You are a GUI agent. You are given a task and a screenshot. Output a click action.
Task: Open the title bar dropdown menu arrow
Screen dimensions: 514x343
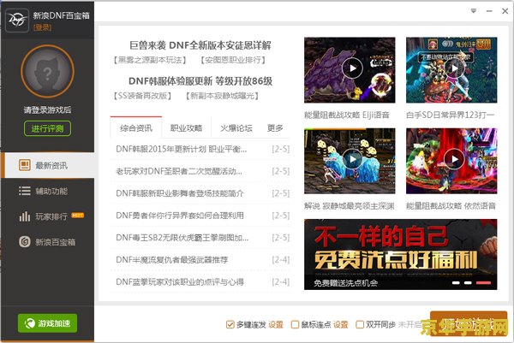pos(474,11)
